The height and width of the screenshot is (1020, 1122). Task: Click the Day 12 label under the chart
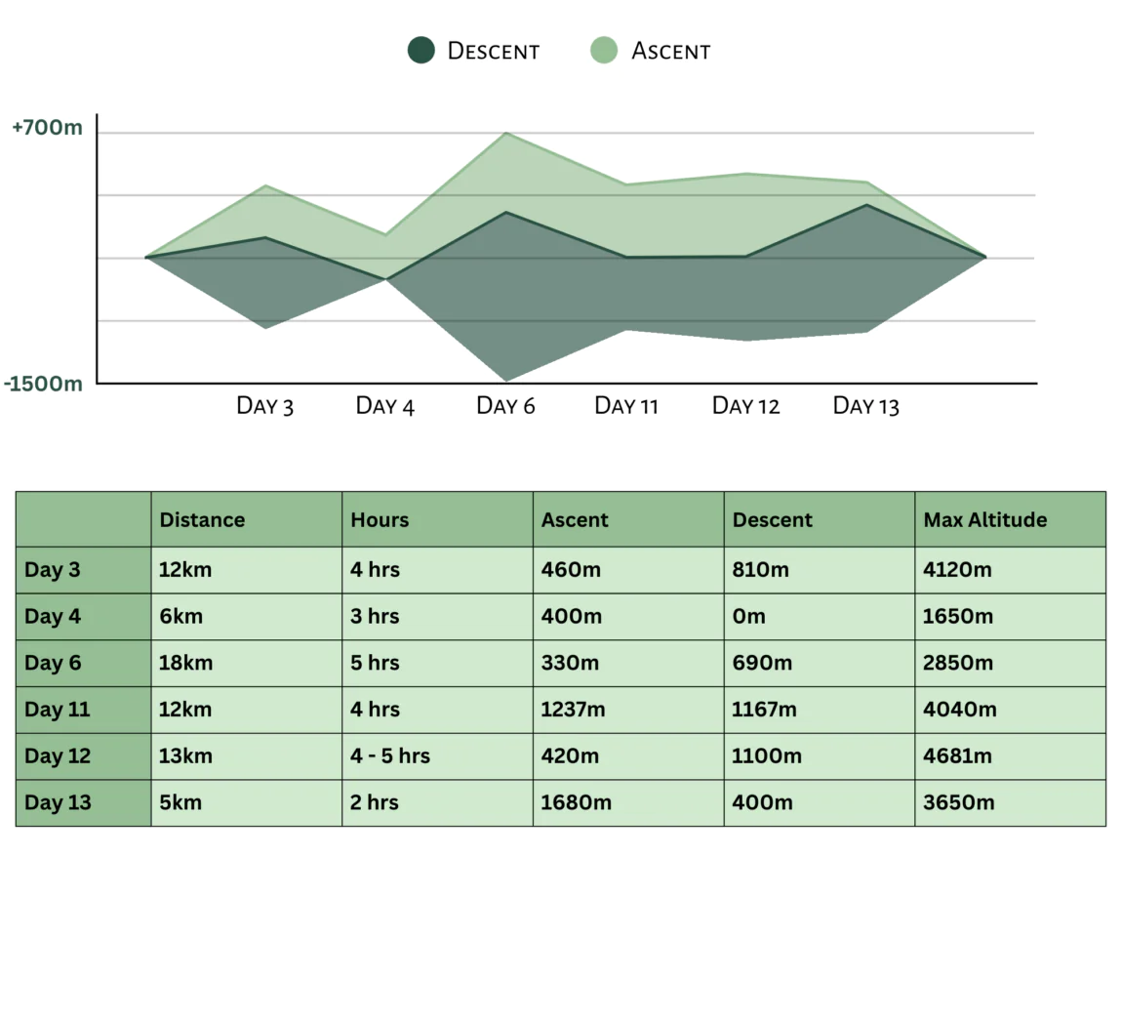745,406
